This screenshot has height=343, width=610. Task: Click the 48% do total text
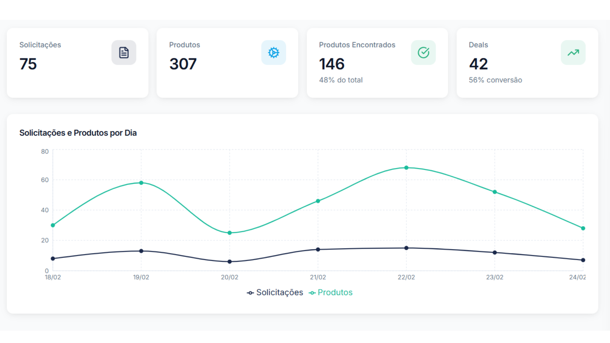(341, 80)
